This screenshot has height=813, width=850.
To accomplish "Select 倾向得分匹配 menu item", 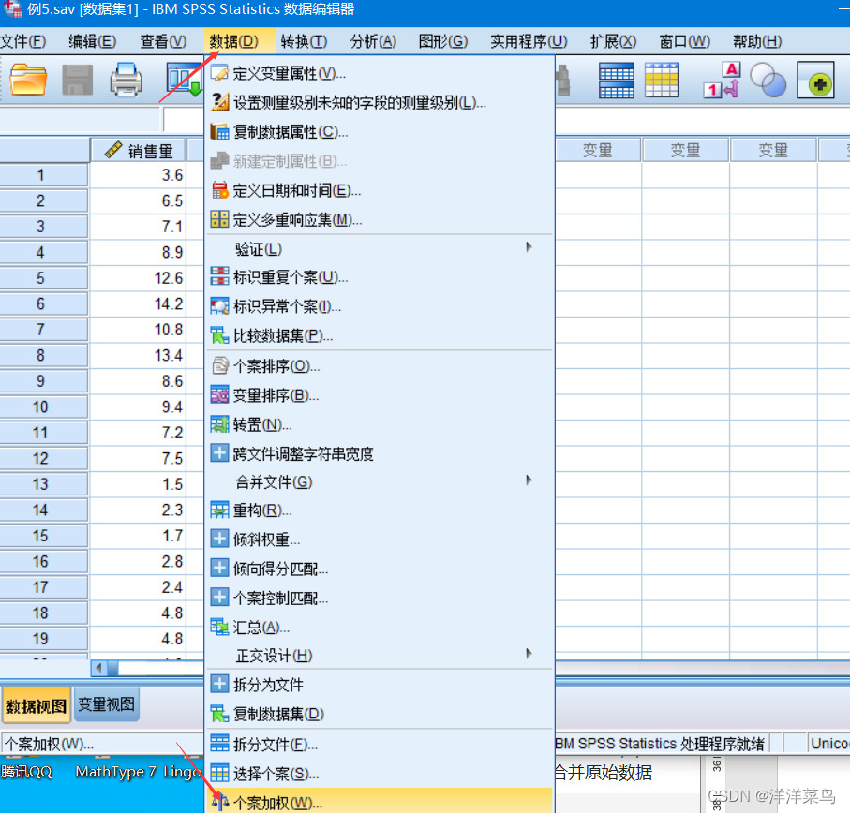I will tap(380, 569).
